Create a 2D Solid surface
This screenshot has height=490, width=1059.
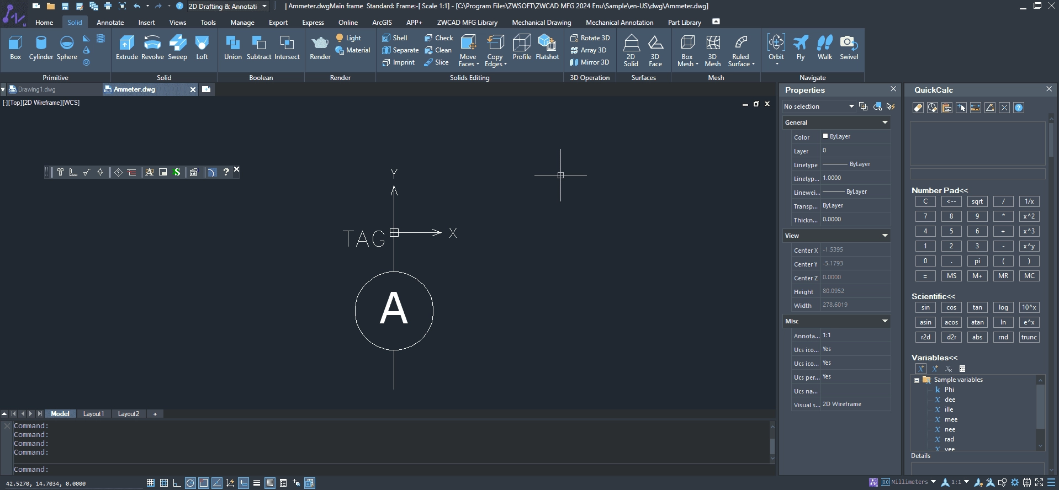pyautogui.click(x=631, y=51)
